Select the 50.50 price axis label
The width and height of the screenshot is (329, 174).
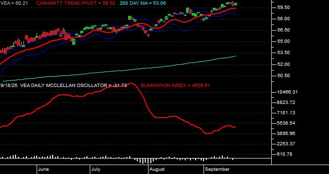click(284, 76)
